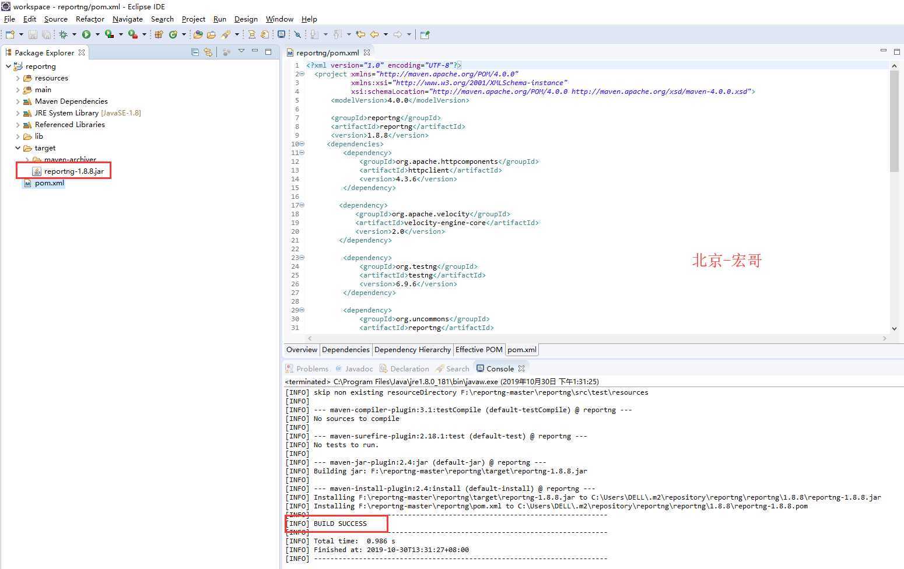Toggle Link with Editor in Package Explorer
The height and width of the screenshot is (569, 904).
208,52
